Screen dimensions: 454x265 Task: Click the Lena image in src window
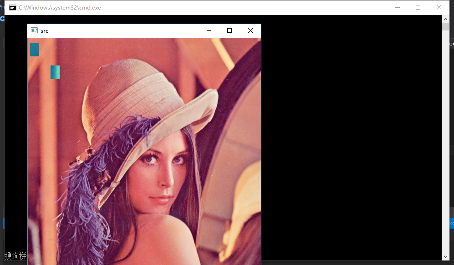144,151
